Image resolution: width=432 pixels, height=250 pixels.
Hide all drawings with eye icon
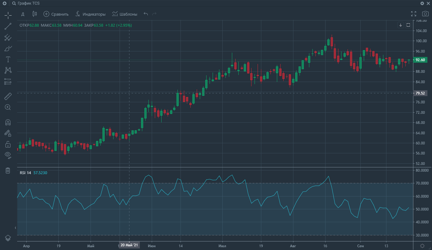tap(8, 155)
